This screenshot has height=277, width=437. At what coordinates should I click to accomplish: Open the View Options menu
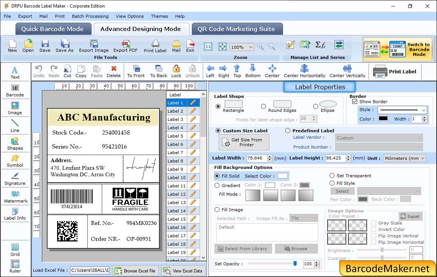point(130,16)
